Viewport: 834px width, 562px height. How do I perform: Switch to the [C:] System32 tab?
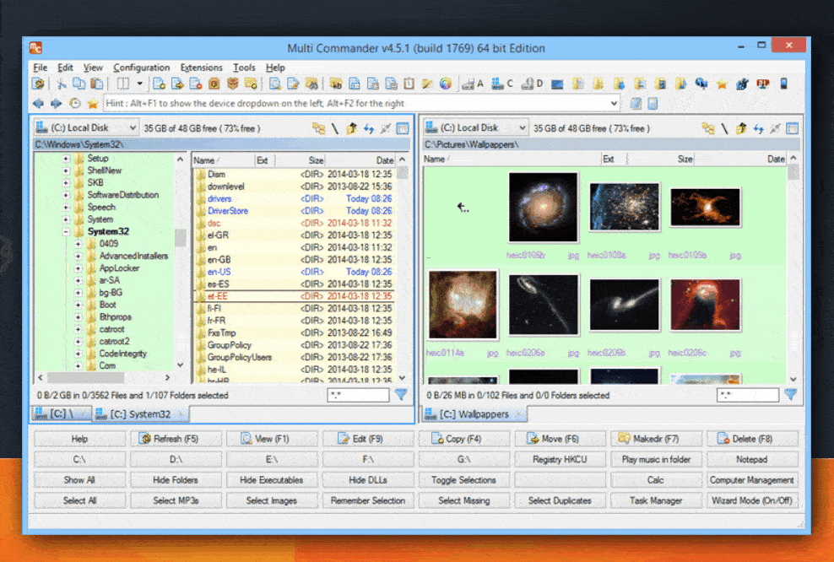pos(140,413)
